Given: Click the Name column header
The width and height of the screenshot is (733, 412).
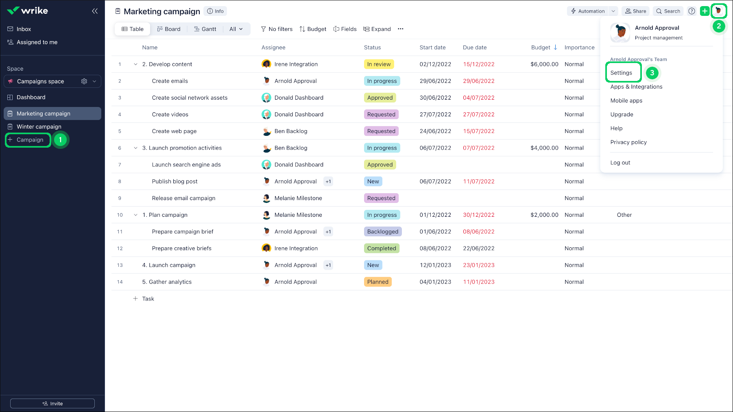Looking at the screenshot, I should point(150,48).
